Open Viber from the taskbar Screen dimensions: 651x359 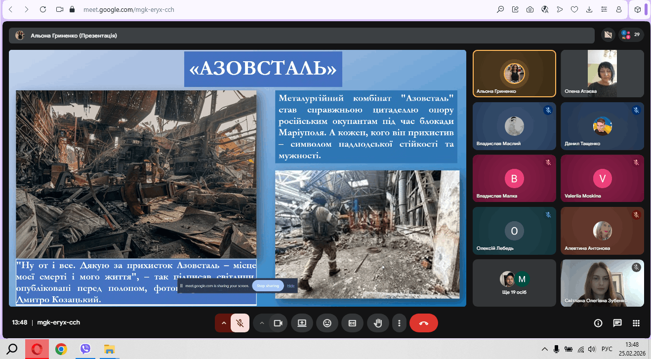click(x=85, y=349)
